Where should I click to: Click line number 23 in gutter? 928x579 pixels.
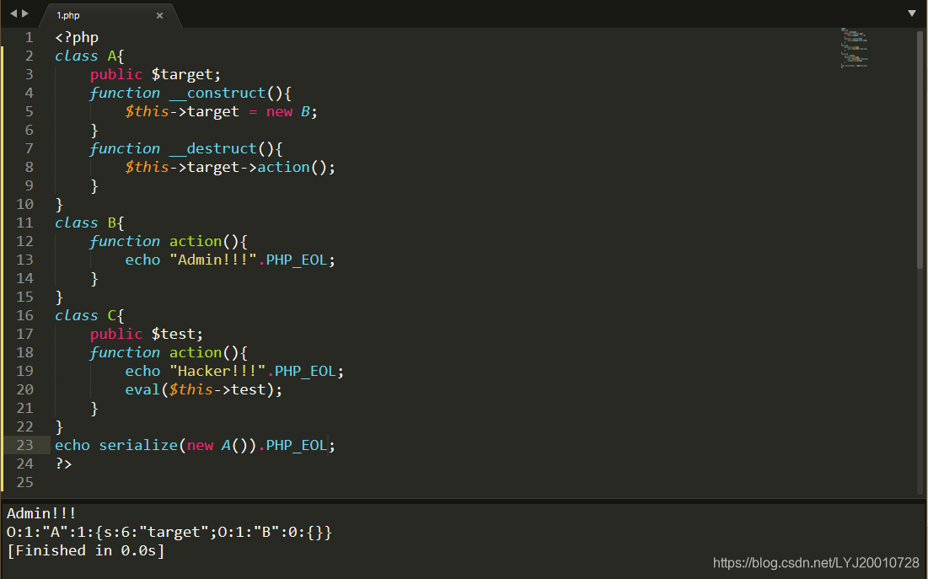[x=24, y=445]
